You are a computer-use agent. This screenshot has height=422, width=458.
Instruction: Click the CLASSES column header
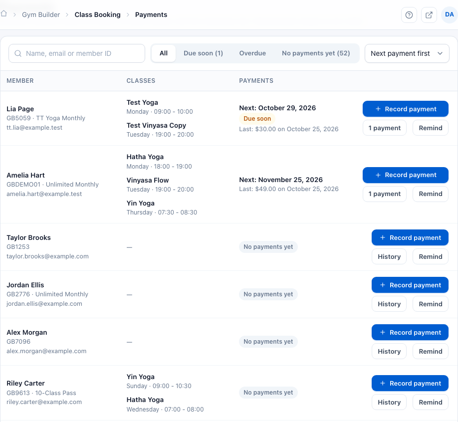click(x=141, y=81)
